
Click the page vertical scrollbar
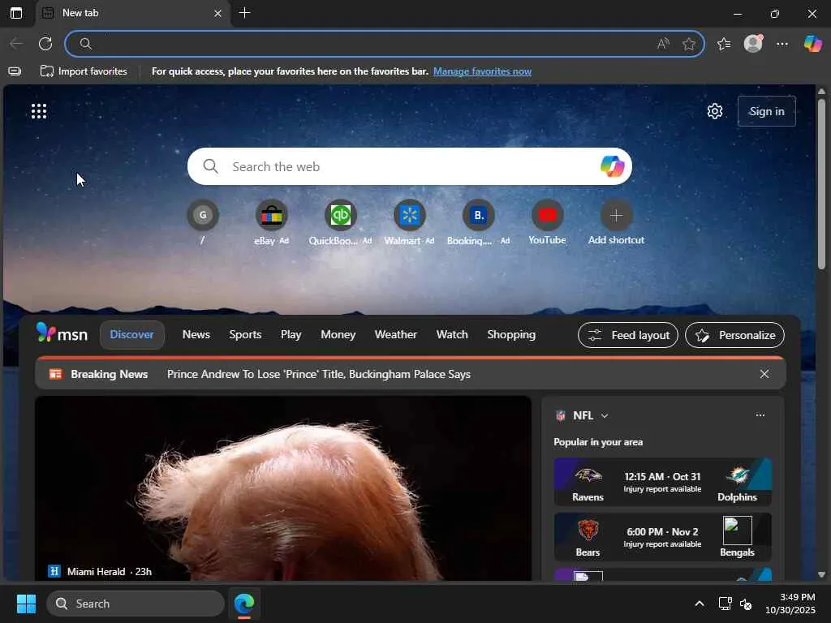click(x=821, y=186)
